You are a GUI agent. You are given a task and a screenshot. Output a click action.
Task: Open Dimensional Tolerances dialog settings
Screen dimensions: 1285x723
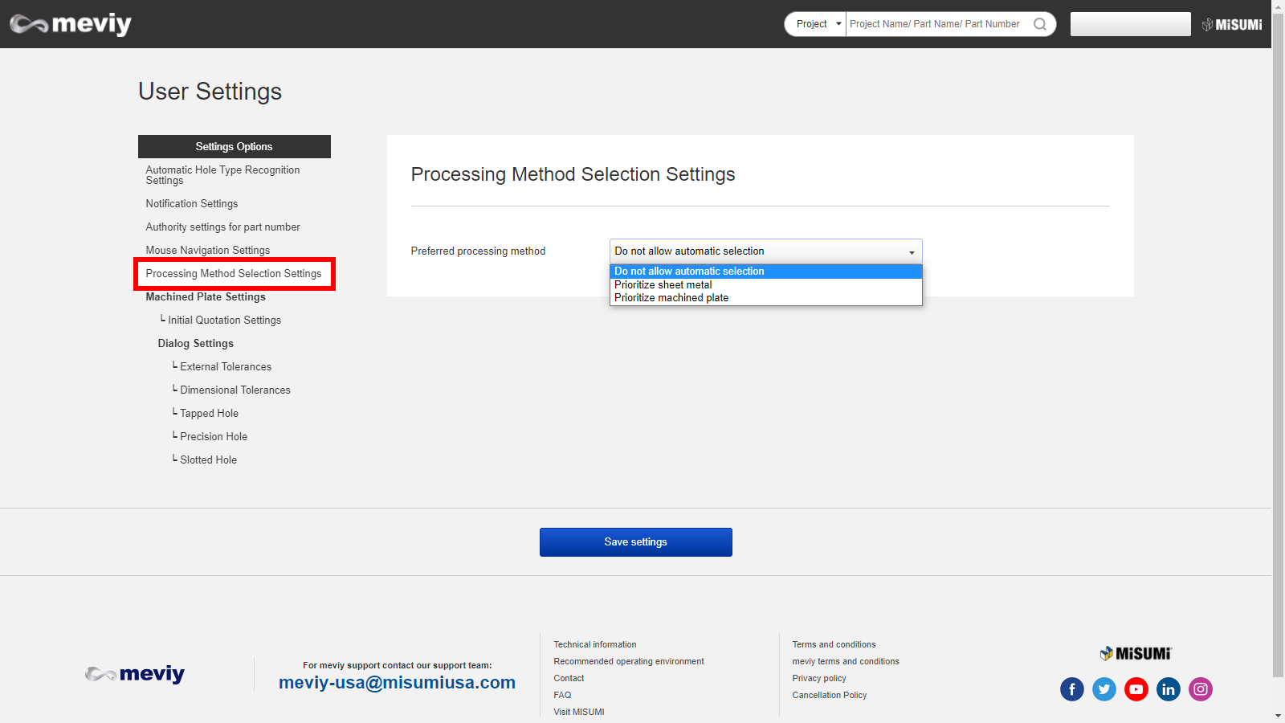click(x=235, y=390)
